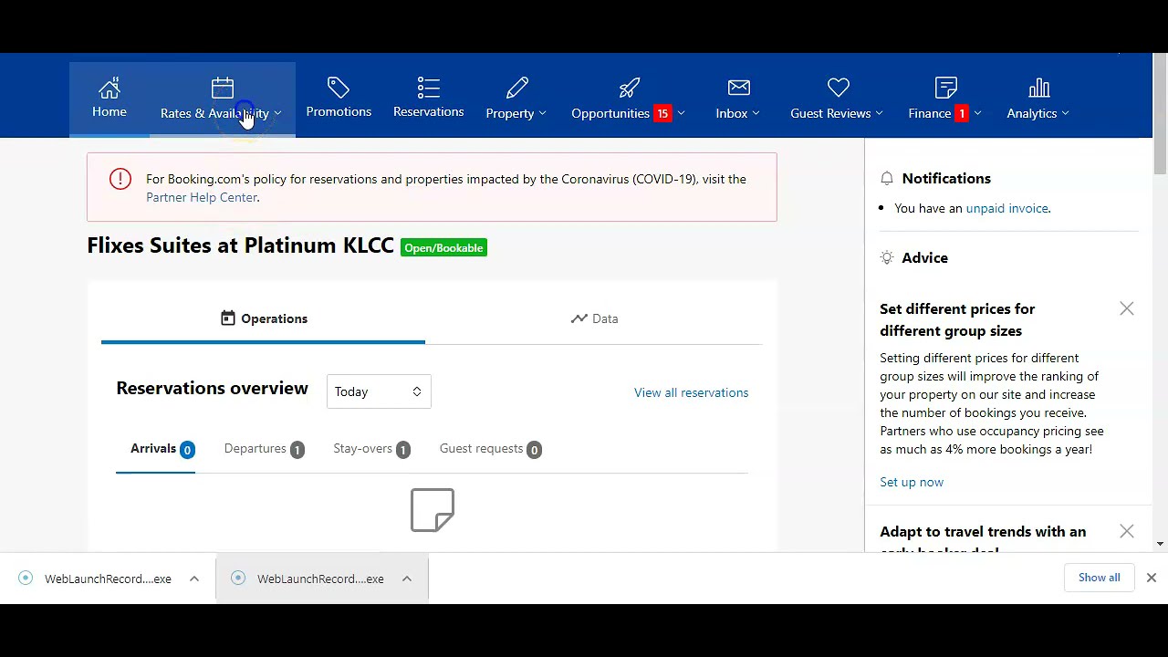Image resolution: width=1168 pixels, height=657 pixels.
Task: Dismiss the group sizes pricing advice
Action: 1127,309
